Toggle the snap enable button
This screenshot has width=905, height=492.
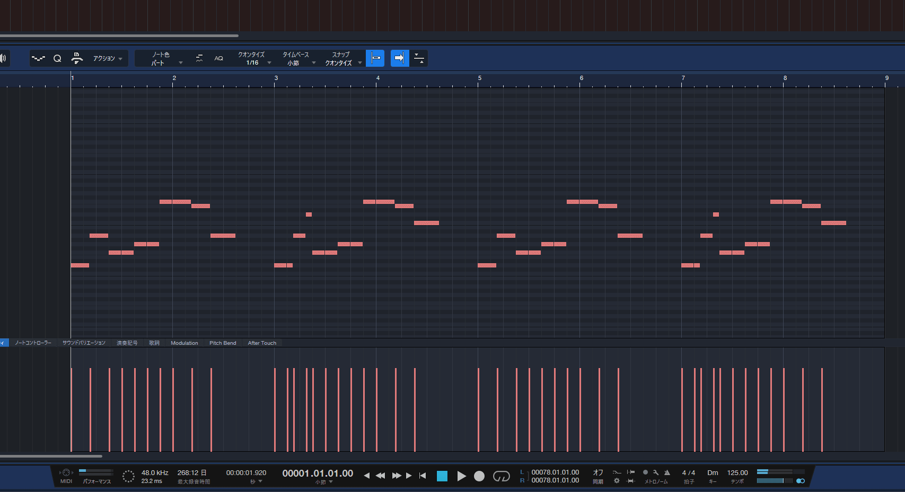[375, 58]
